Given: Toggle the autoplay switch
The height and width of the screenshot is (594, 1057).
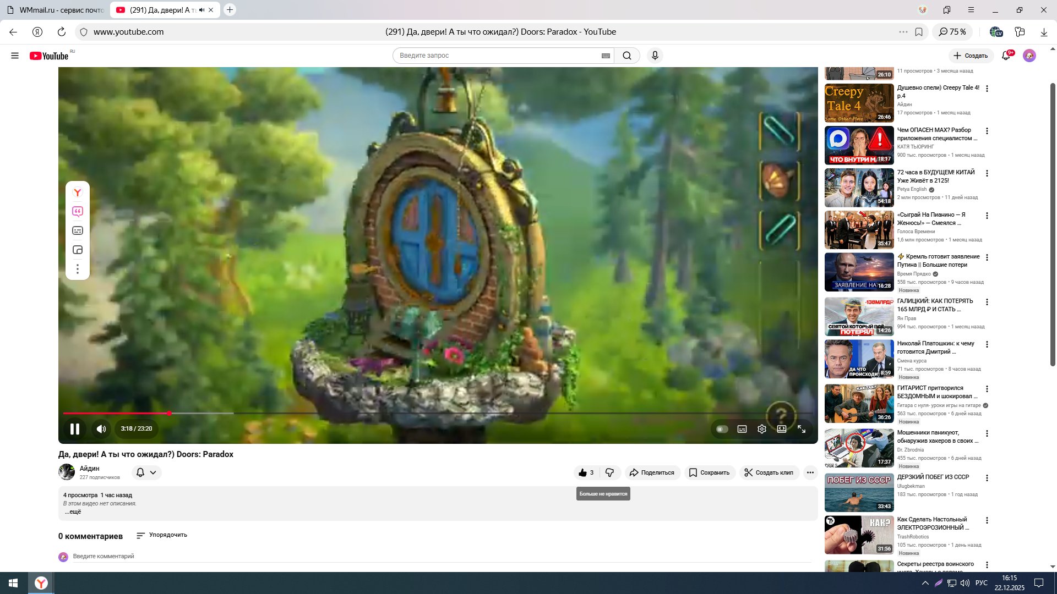Looking at the screenshot, I should click(x=722, y=429).
